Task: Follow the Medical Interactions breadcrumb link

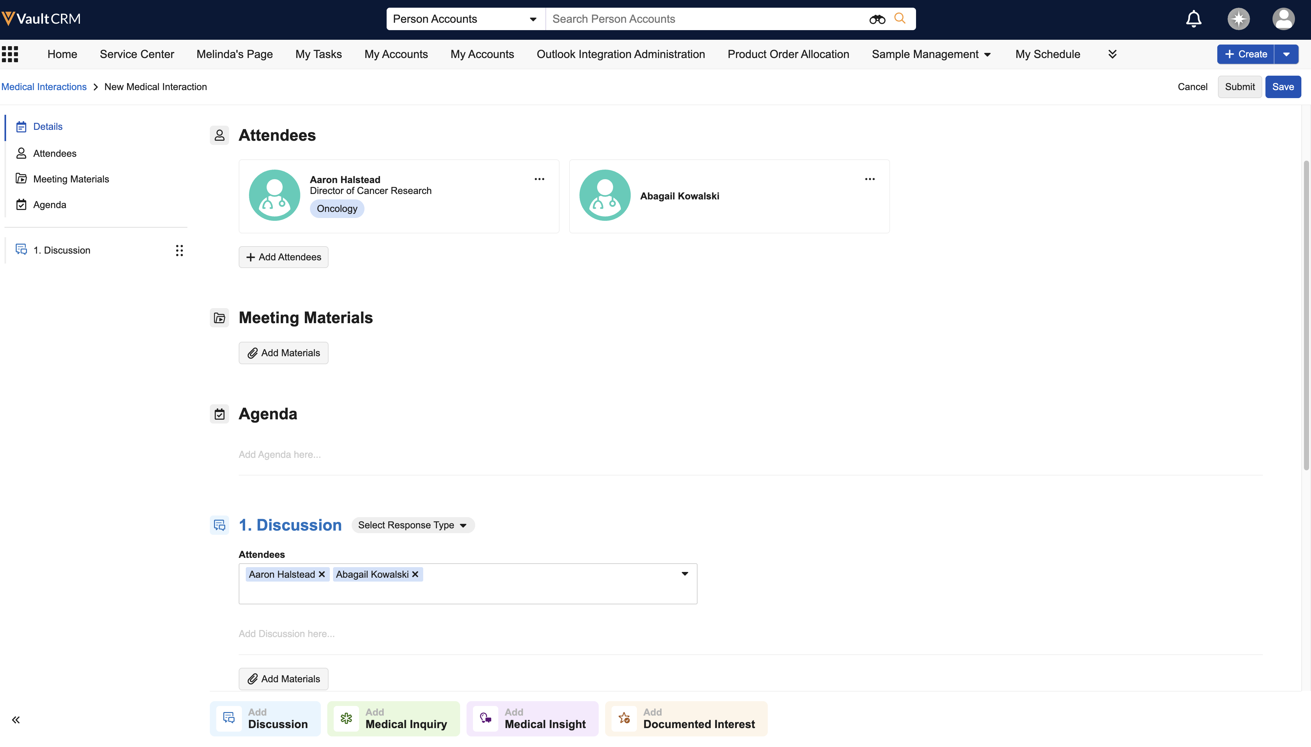Action: tap(44, 87)
